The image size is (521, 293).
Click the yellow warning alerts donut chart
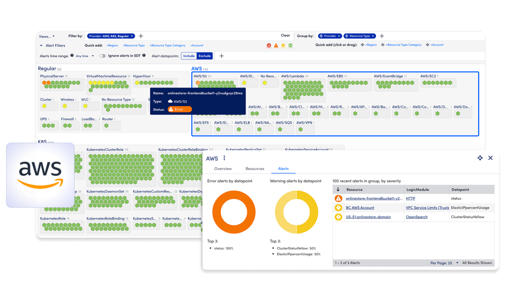[x=296, y=212]
